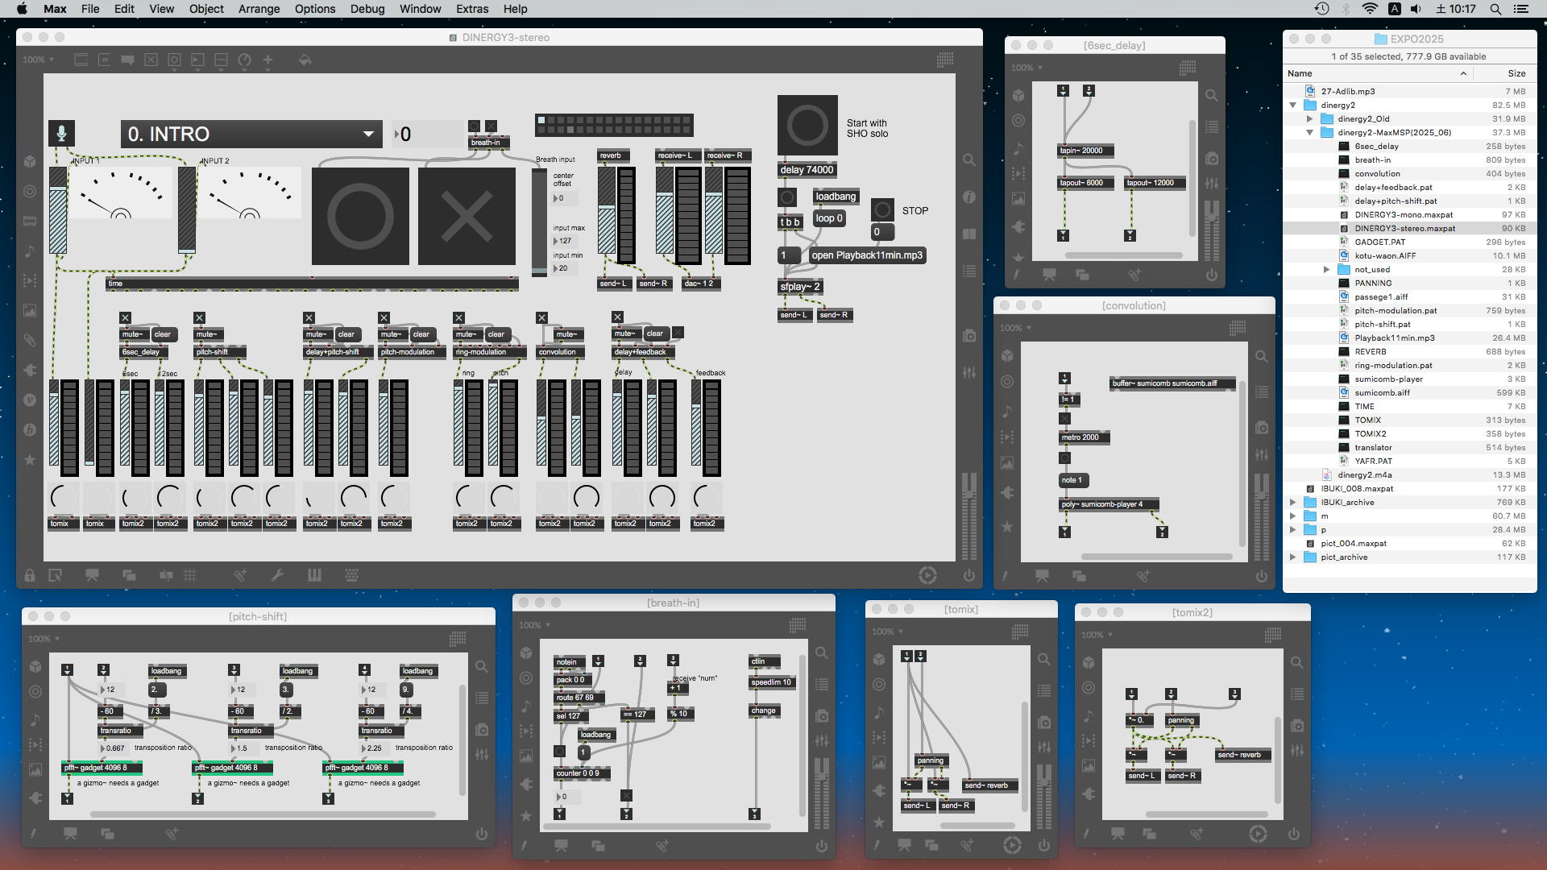
Task: Click the audio power icon in DINERGY3-stereo
Action: pos(968,575)
